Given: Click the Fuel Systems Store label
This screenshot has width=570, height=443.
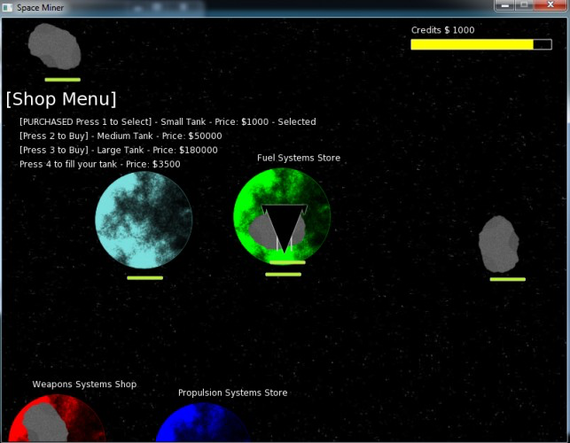Looking at the screenshot, I should point(299,158).
